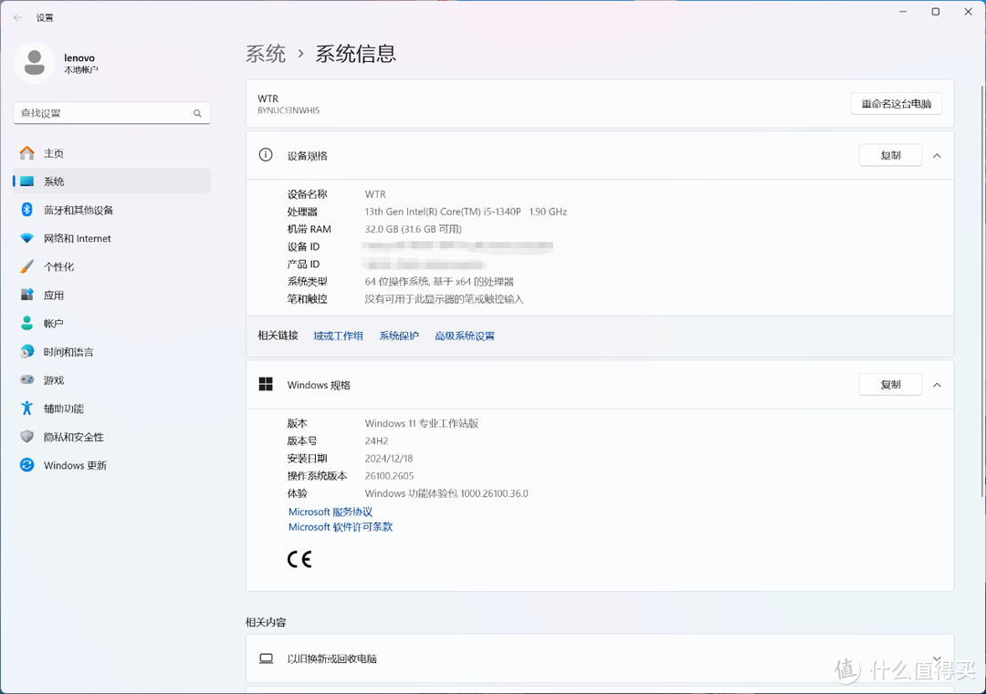Image resolution: width=986 pixels, height=694 pixels.
Task: Copy device specifications with 复制 button
Action: [890, 155]
